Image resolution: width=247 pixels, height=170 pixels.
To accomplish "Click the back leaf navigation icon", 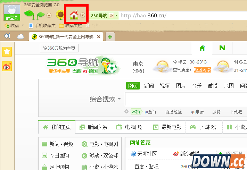I will 29,15.
